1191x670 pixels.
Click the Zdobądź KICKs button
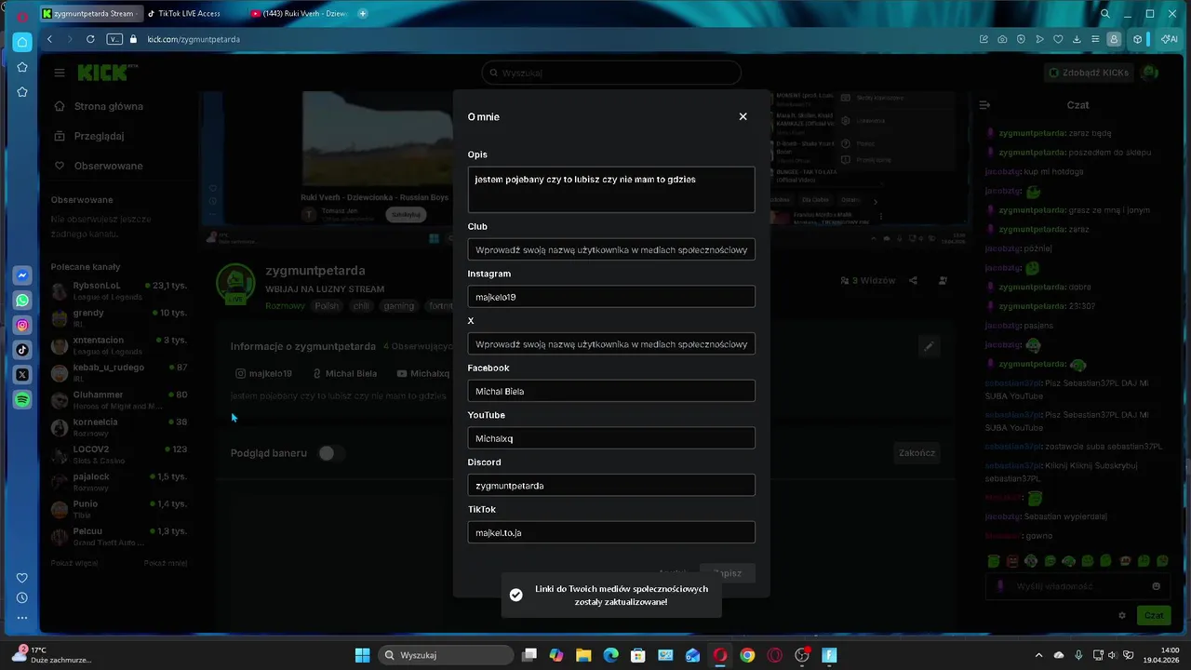[x=1088, y=73]
